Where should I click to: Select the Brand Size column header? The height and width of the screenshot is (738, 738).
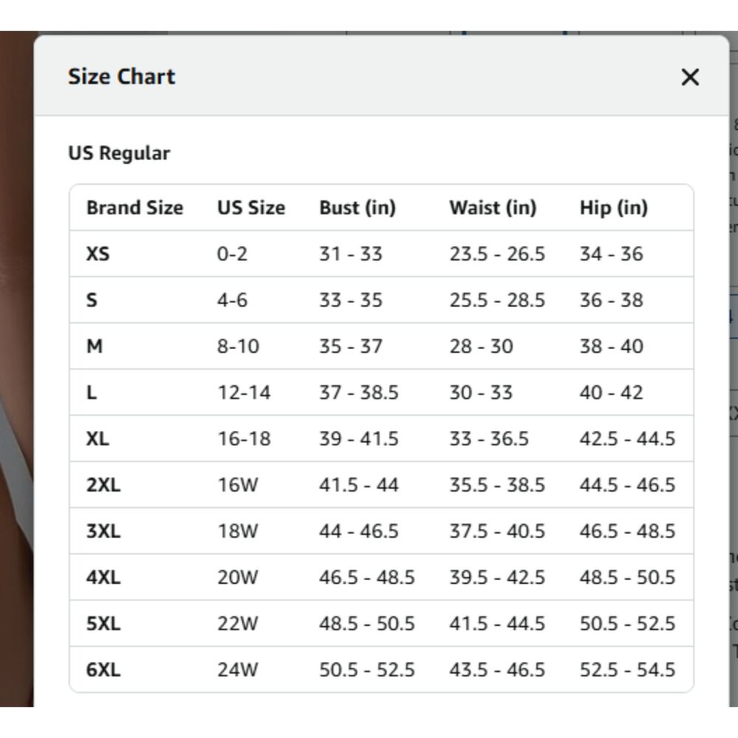134,208
